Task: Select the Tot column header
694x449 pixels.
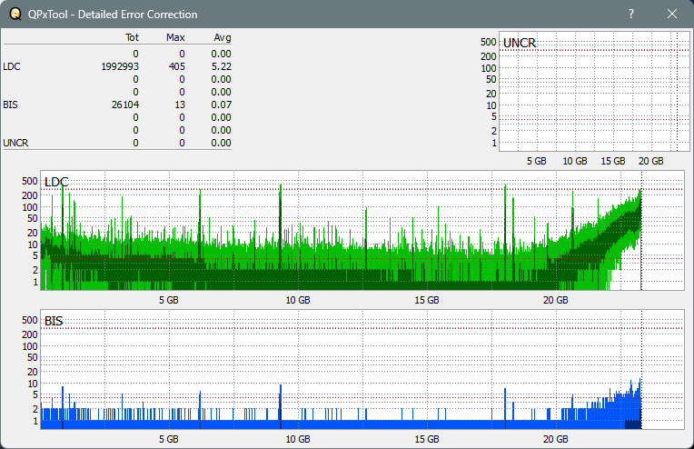Action: pyautogui.click(x=132, y=37)
